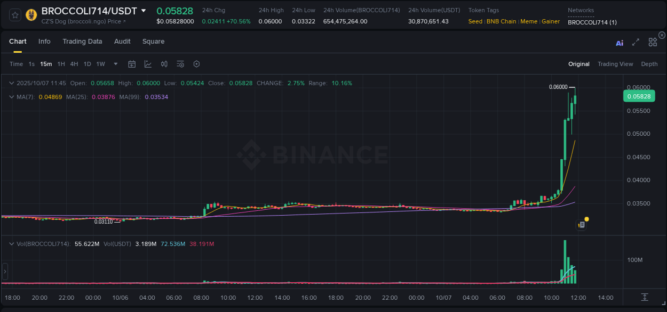Open the Square tab
667x312 pixels.
pos(153,42)
